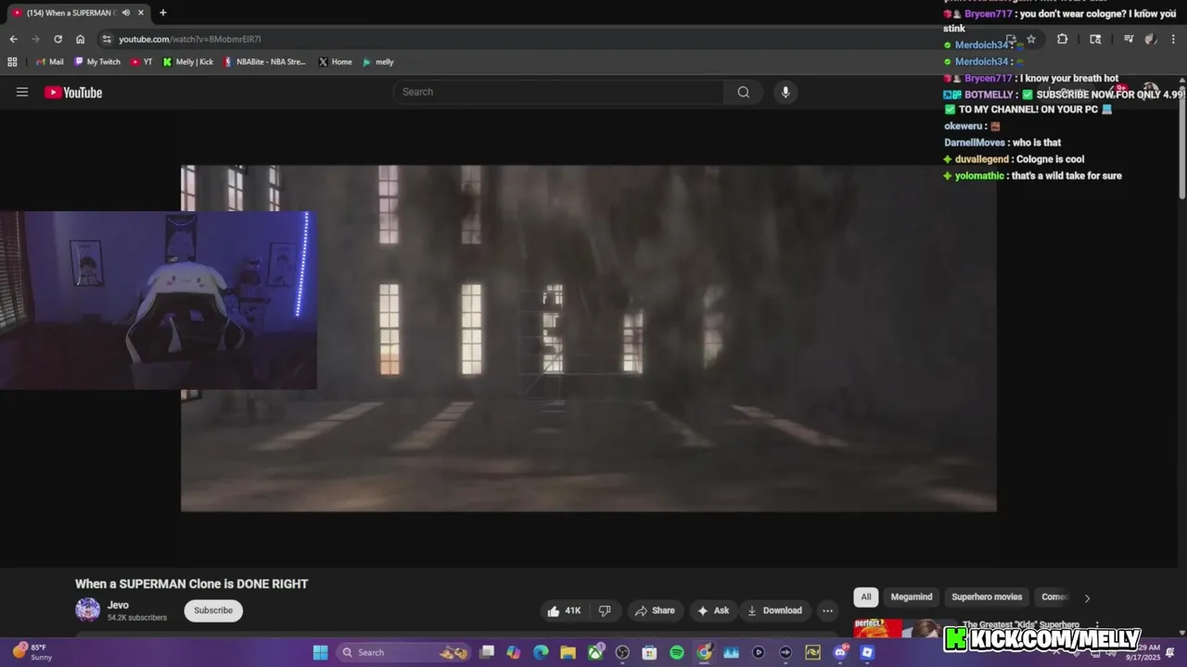
Task: Click the Windows taskbar Search box
Action: [403, 652]
